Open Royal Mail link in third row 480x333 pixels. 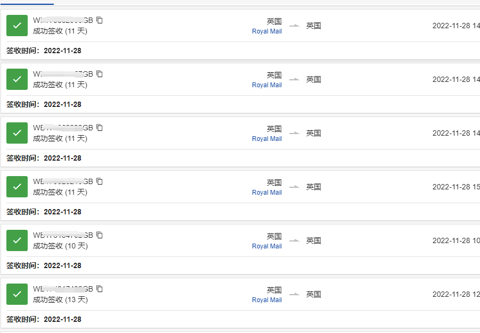[267, 139]
